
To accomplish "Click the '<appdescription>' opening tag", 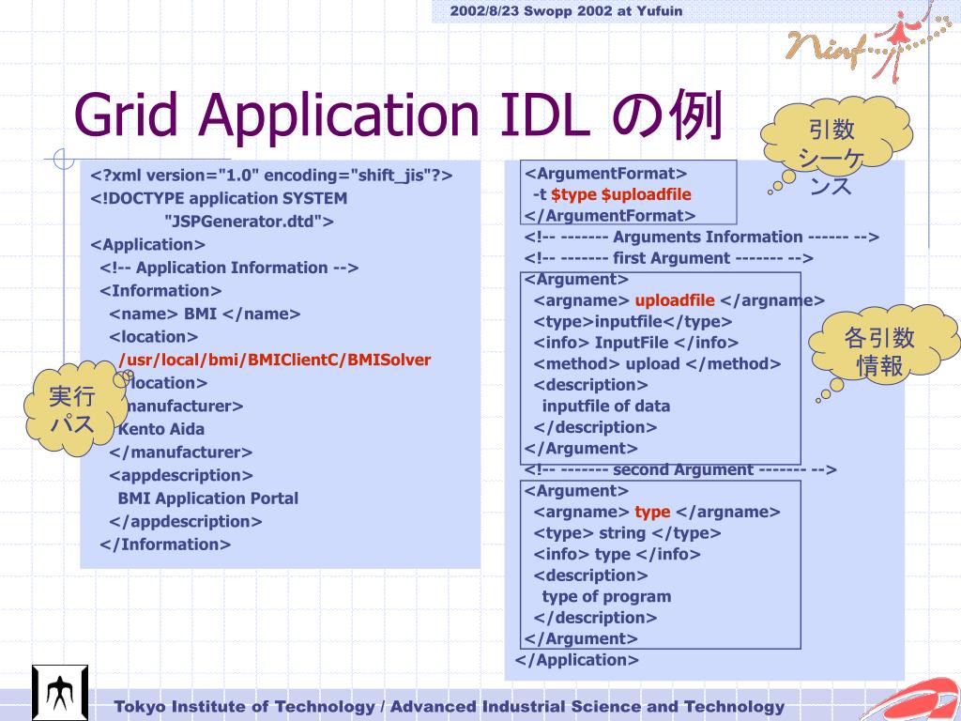I will [181, 475].
